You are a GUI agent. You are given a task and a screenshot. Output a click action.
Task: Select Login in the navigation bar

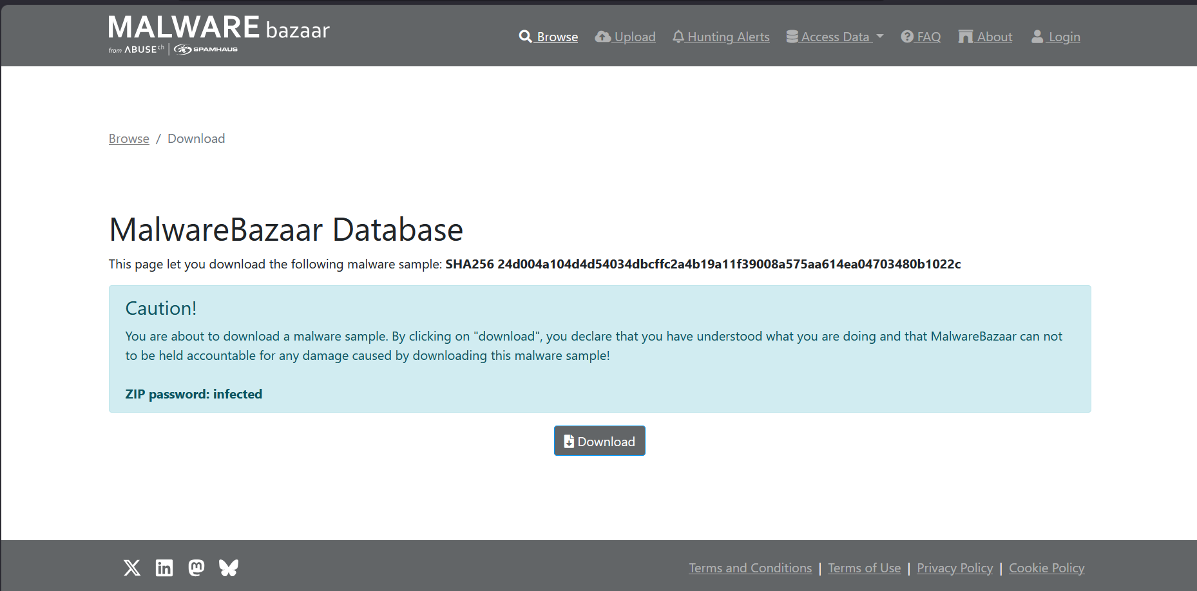point(1056,37)
